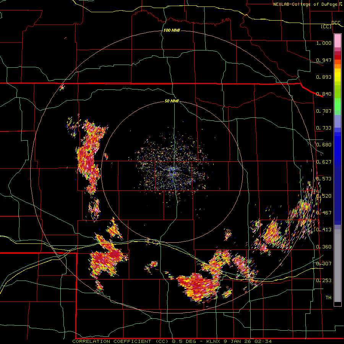Select the 0.893 scale value

(324, 77)
